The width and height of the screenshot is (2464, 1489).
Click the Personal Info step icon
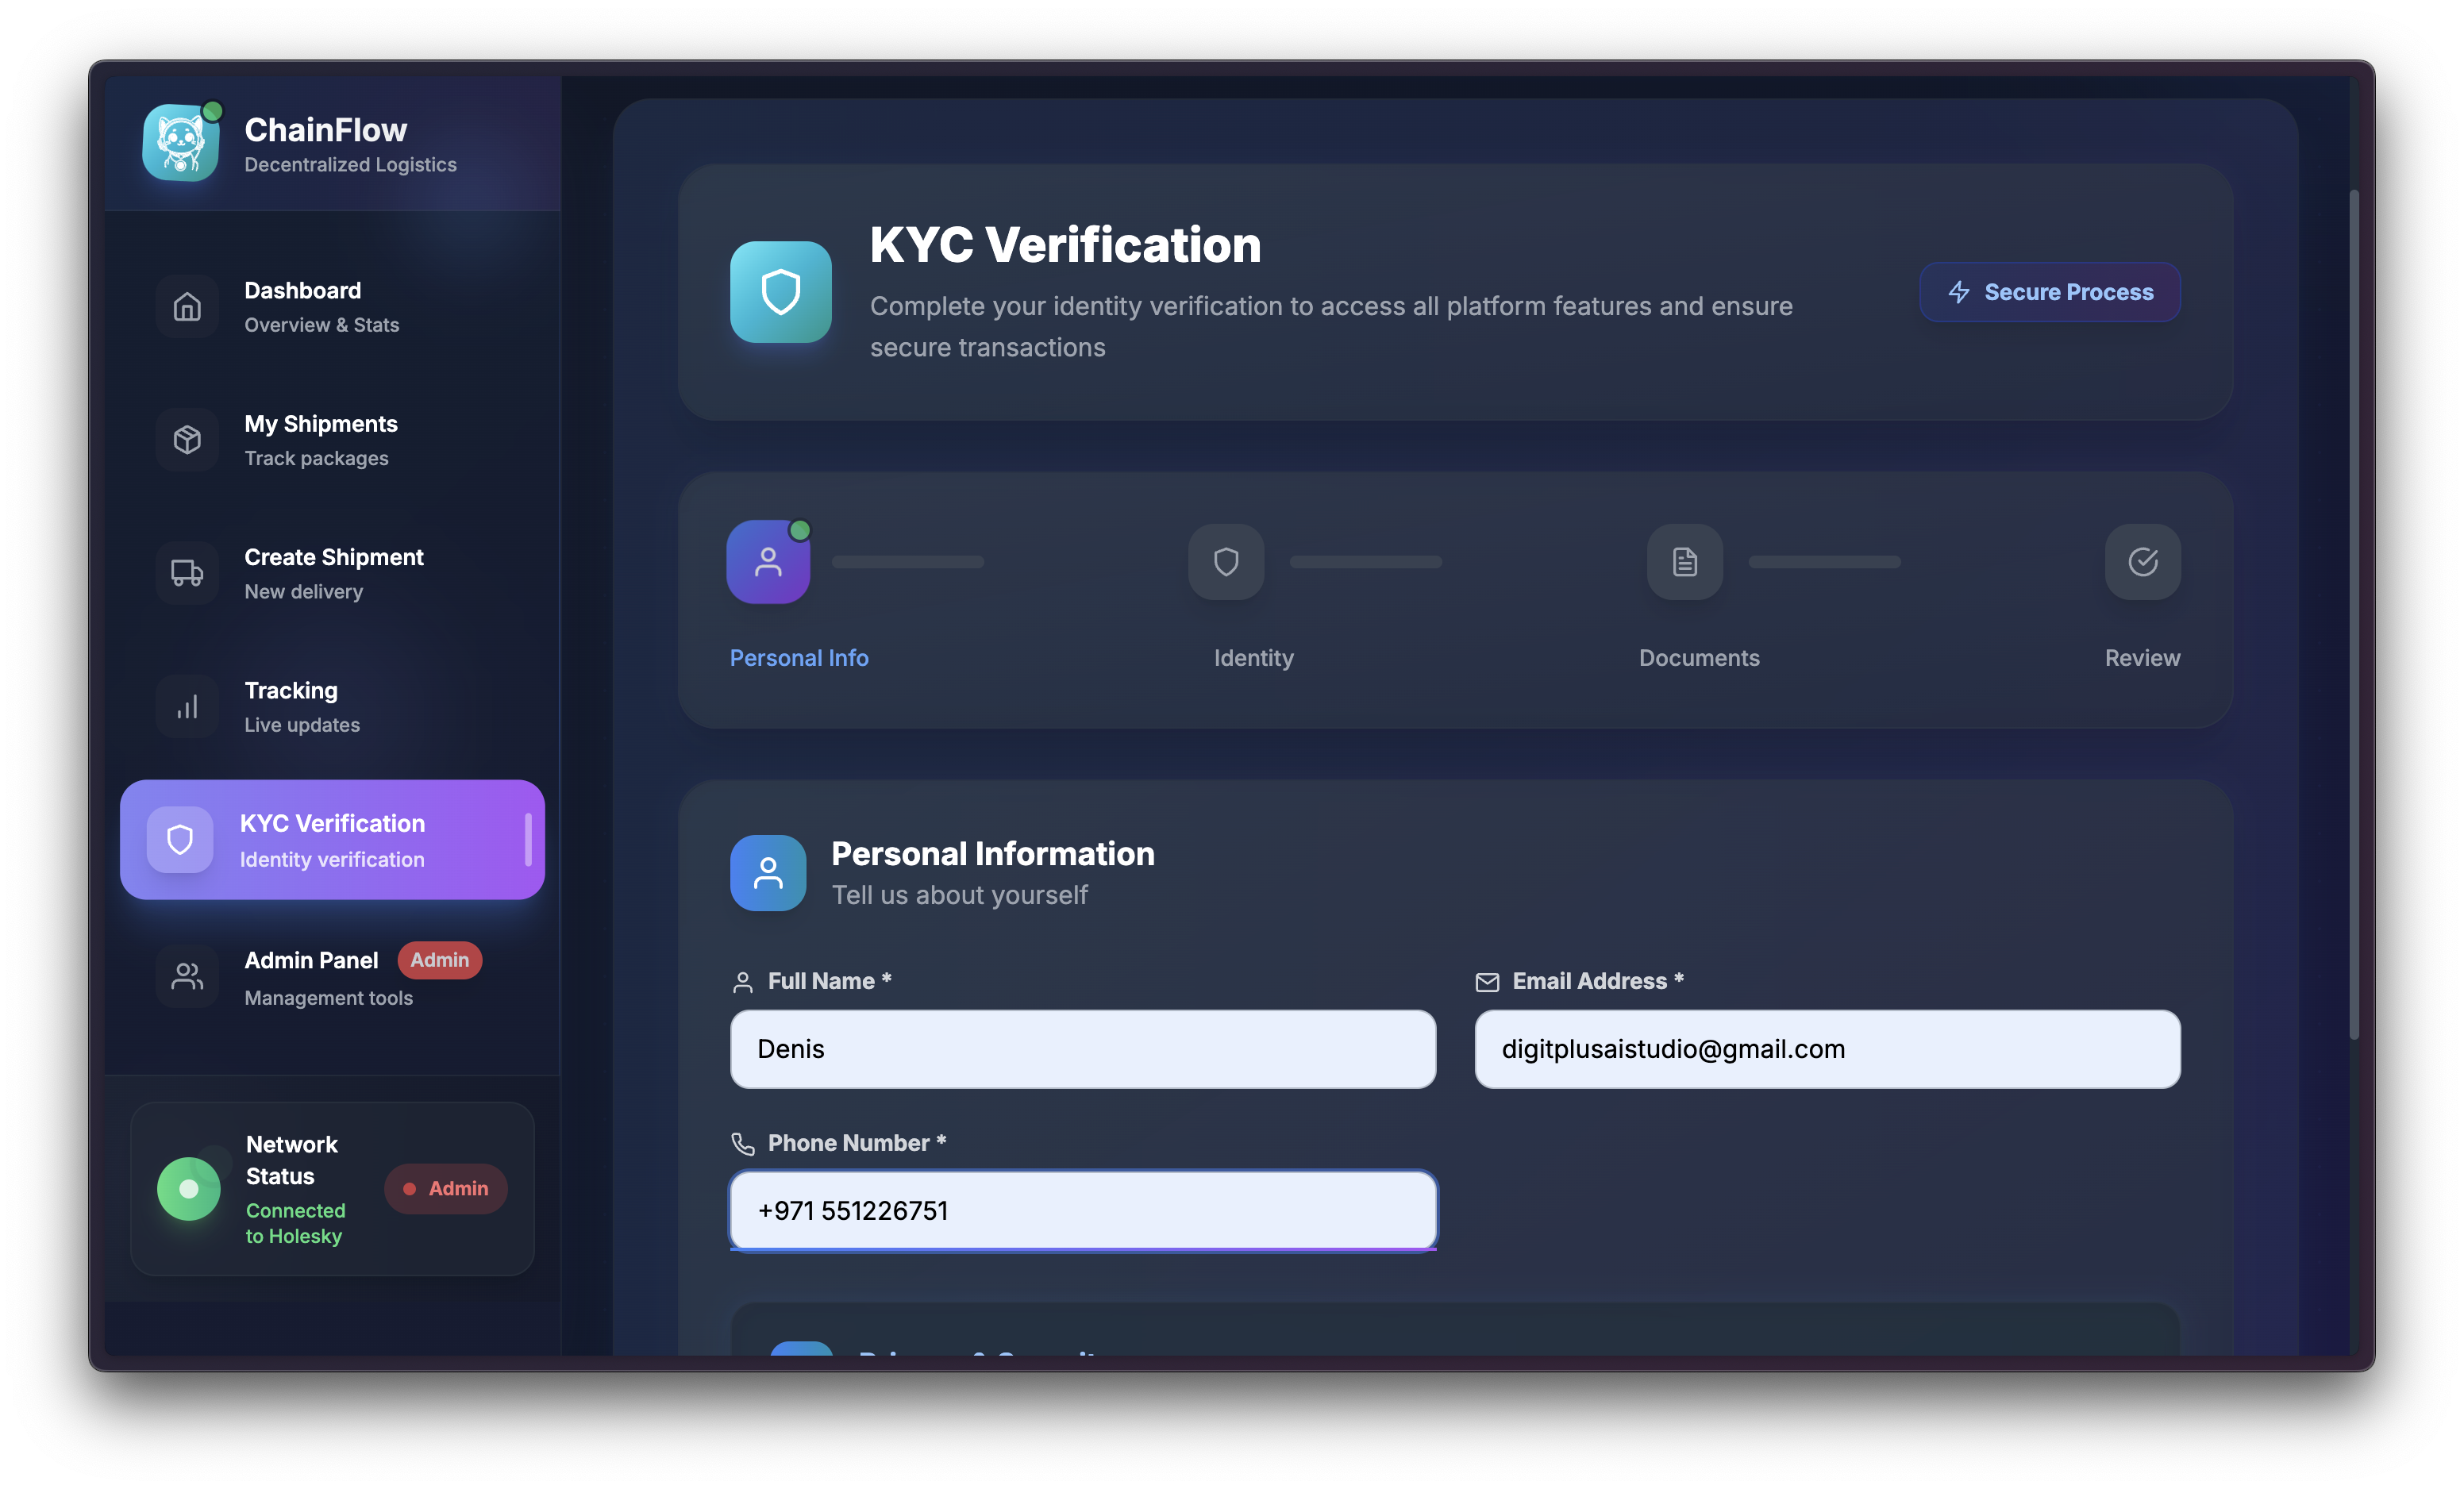coord(768,562)
